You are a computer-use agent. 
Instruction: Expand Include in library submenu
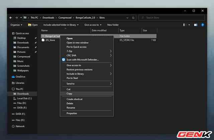87,74
